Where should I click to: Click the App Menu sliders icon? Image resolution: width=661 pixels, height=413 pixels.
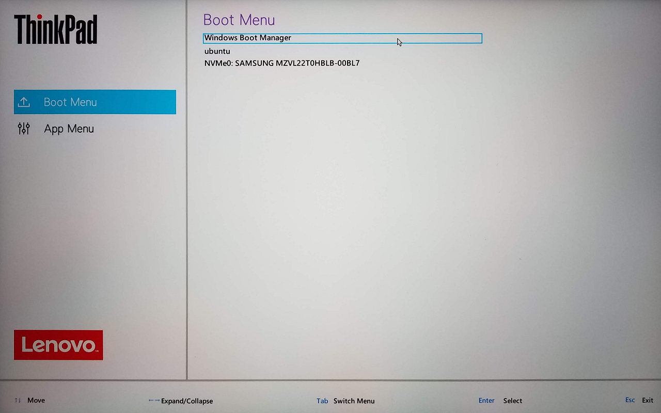coord(24,129)
